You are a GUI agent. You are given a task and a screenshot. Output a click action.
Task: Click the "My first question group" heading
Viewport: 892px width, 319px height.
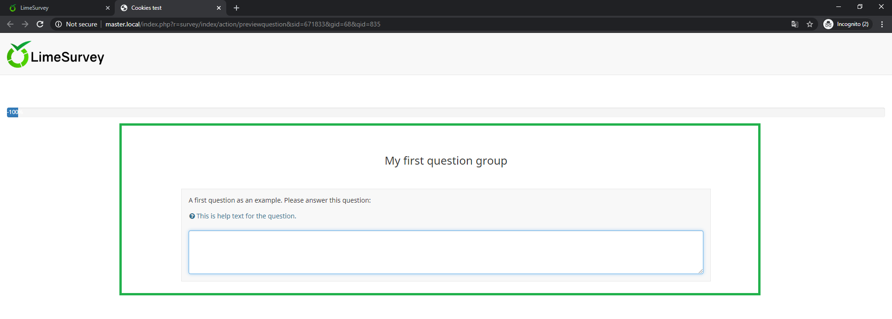tap(446, 161)
